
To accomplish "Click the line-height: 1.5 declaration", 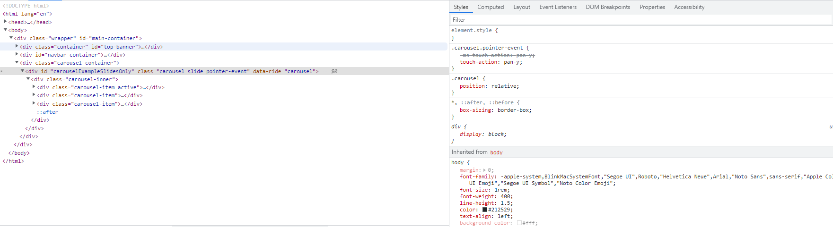I will 486,203.
